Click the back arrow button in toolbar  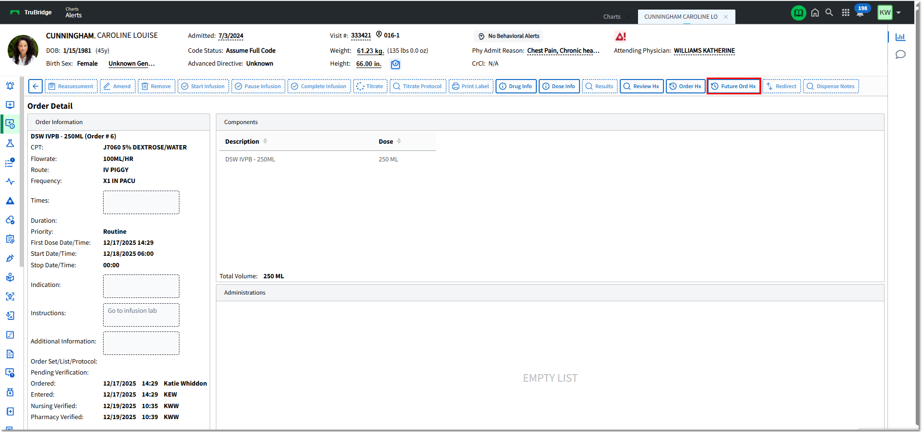pyautogui.click(x=35, y=86)
